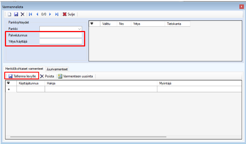Sort by the Valittu column header
The image size is (246, 144).
click(x=106, y=24)
